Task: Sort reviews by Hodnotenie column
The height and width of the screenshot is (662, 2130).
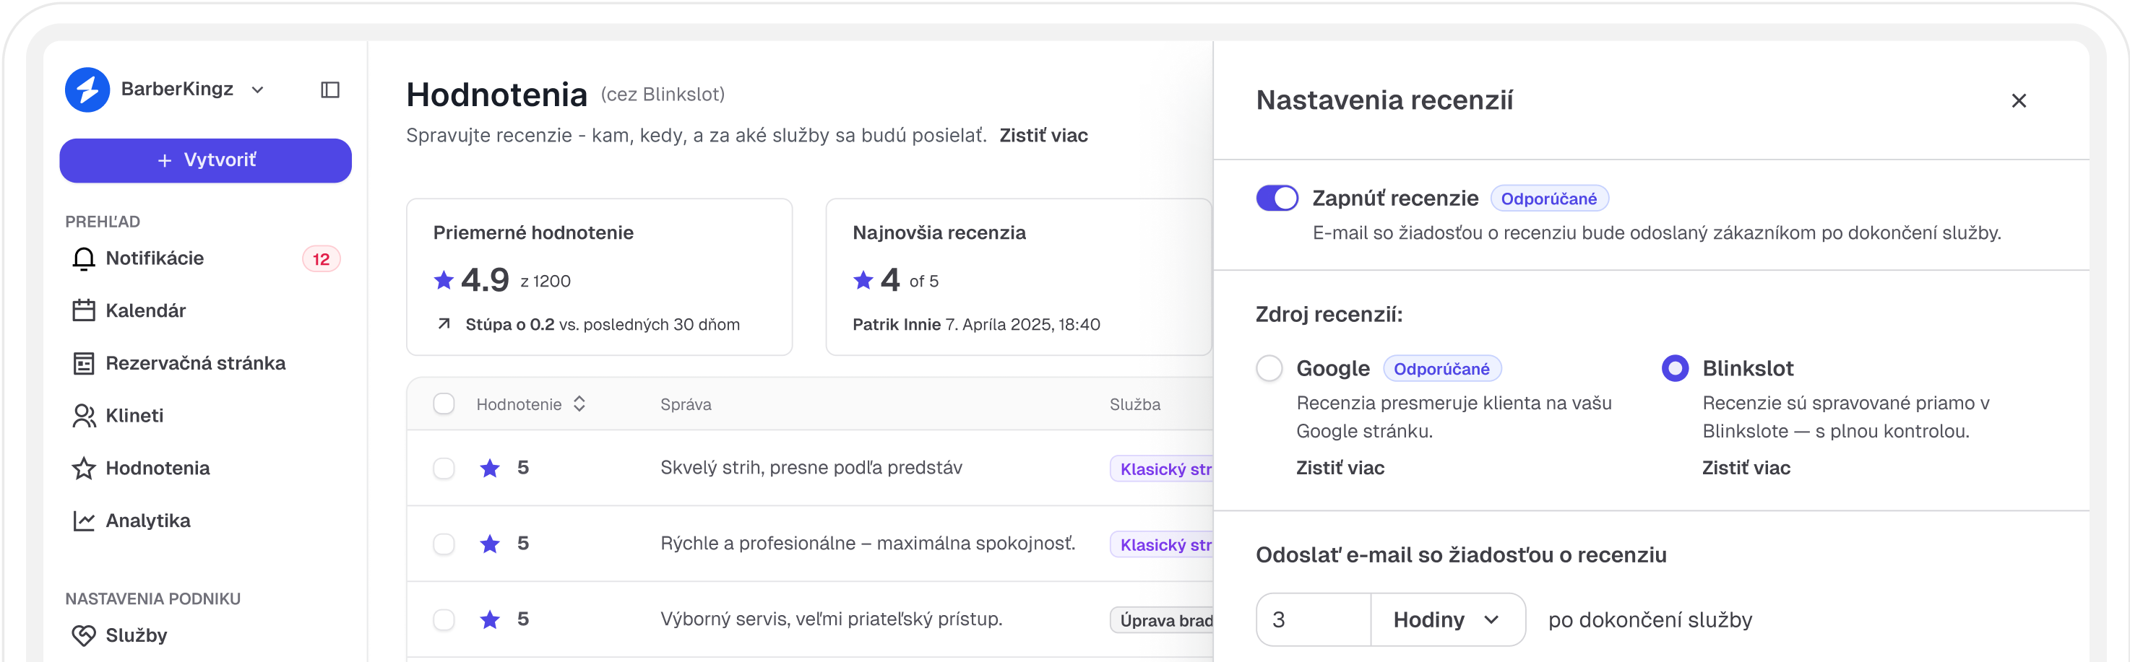Action: (x=579, y=404)
